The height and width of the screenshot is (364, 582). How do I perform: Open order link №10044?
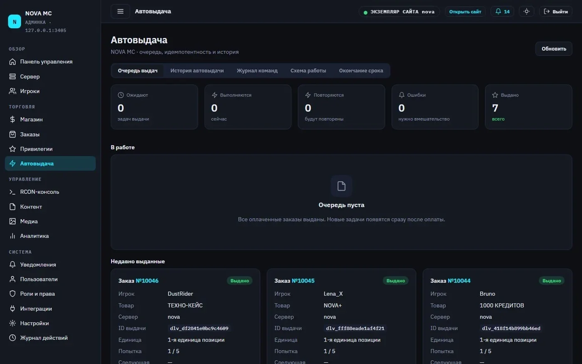(x=459, y=281)
